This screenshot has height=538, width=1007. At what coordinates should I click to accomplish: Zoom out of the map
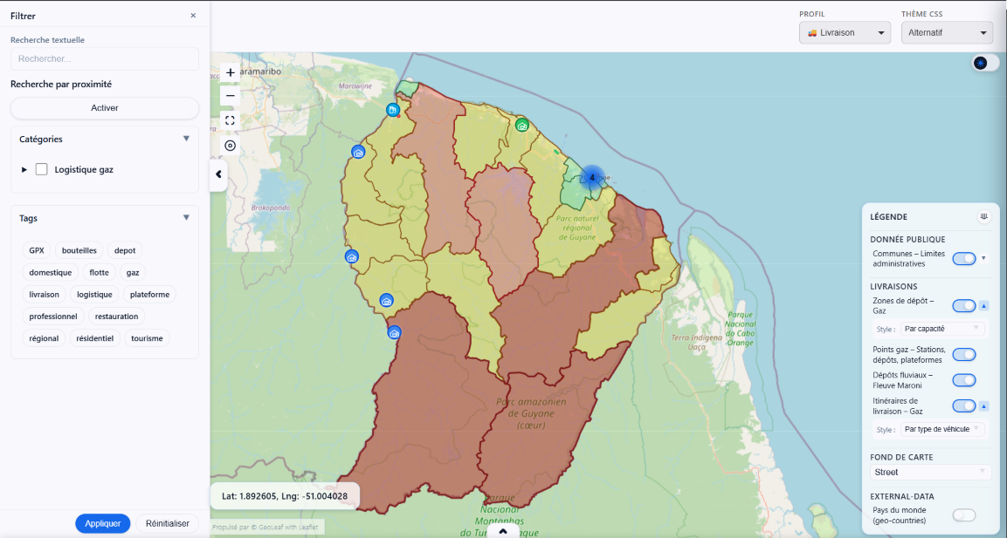(231, 96)
